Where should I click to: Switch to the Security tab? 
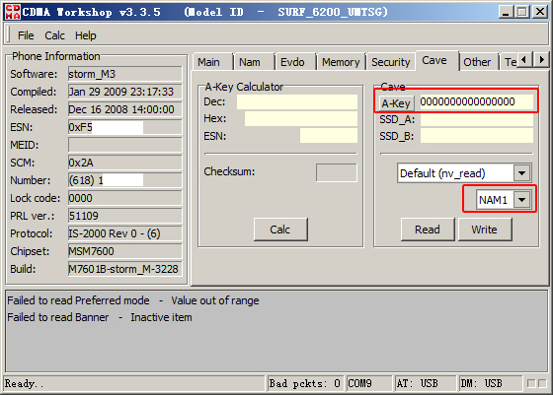click(x=391, y=62)
